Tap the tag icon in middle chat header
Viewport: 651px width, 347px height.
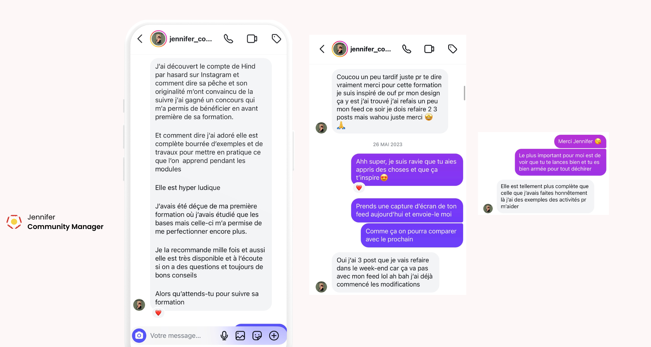point(453,49)
